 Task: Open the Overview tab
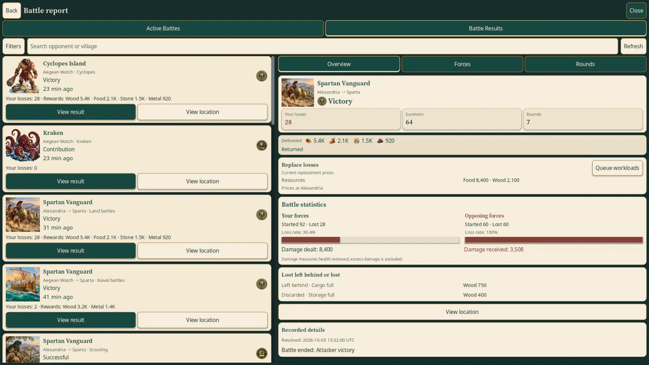point(339,64)
